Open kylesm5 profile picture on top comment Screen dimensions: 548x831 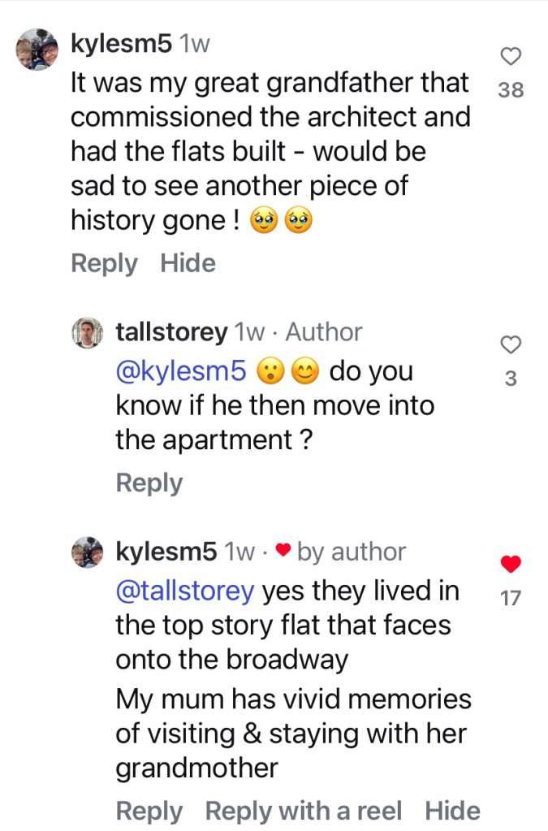coord(37,50)
